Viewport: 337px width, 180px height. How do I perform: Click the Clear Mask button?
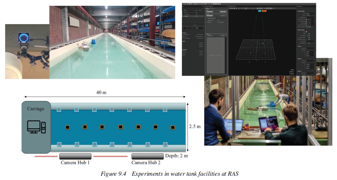223,11
